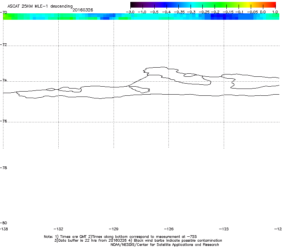The width and height of the screenshot is (282, 247).
Task: Pick the yellow band in the color scale
Action: [x=249, y=5]
